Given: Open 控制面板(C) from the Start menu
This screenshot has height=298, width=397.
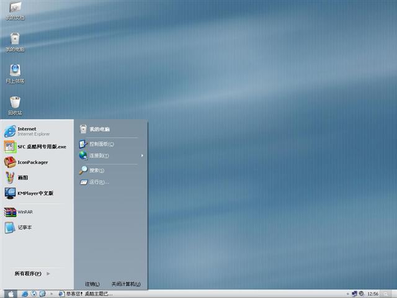Looking at the screenshot, I should coord(101,144).
